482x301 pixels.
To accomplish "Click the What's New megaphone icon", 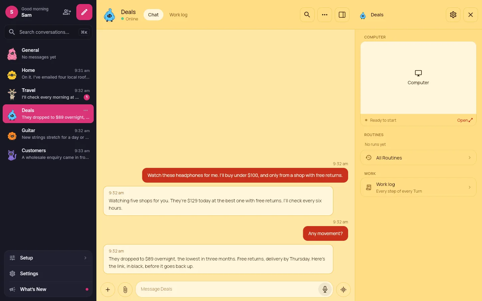I will pos(12,289).
